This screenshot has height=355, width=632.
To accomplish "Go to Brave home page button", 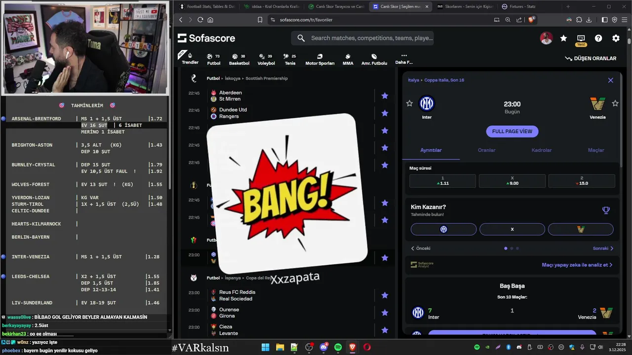I will coord(210,20).
